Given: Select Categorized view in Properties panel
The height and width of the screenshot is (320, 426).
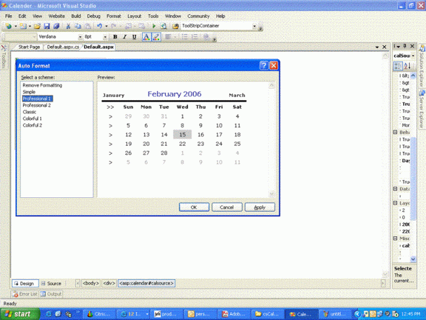Looking at the screenshot, I should pos(398,66).
